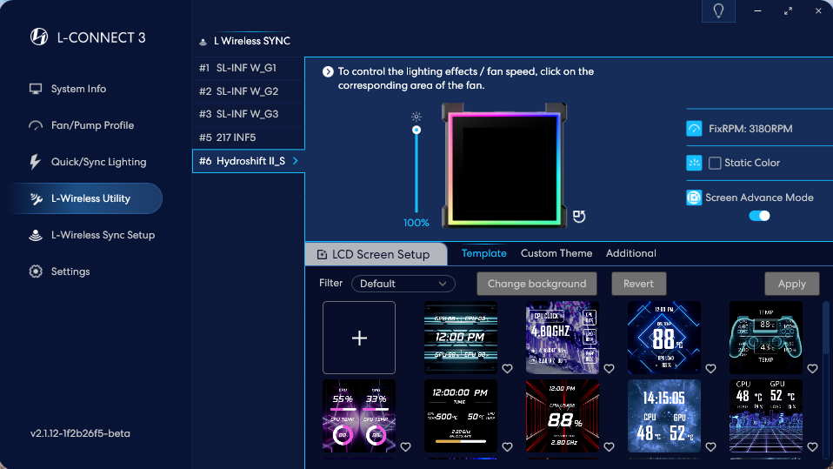
Task: Click the brightness slider handle
Action: (x=416, y=130)
